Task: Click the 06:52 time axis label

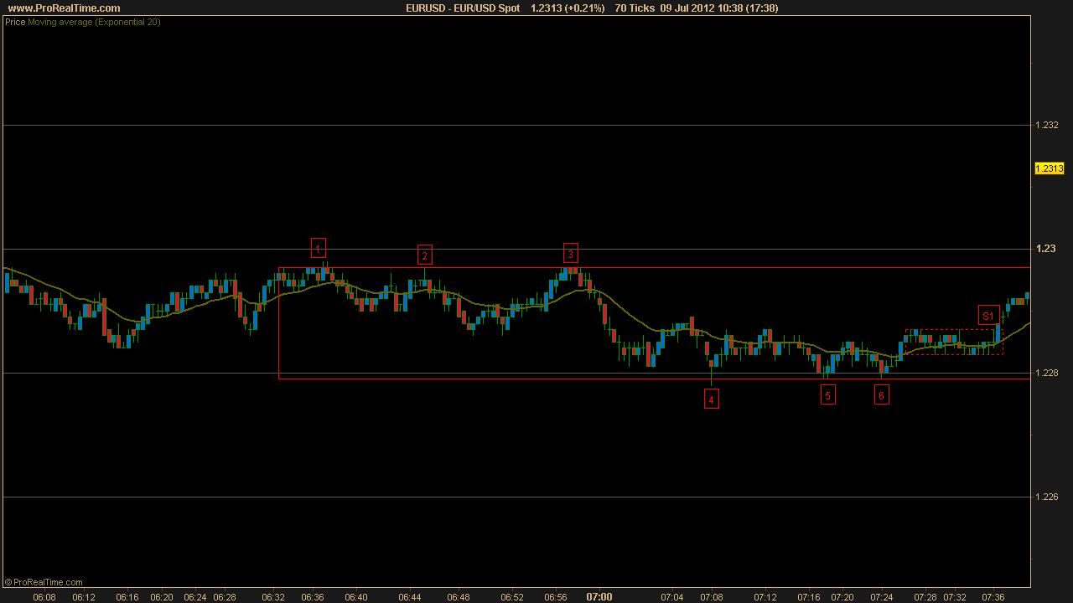Action: click(x=512, y=597)
